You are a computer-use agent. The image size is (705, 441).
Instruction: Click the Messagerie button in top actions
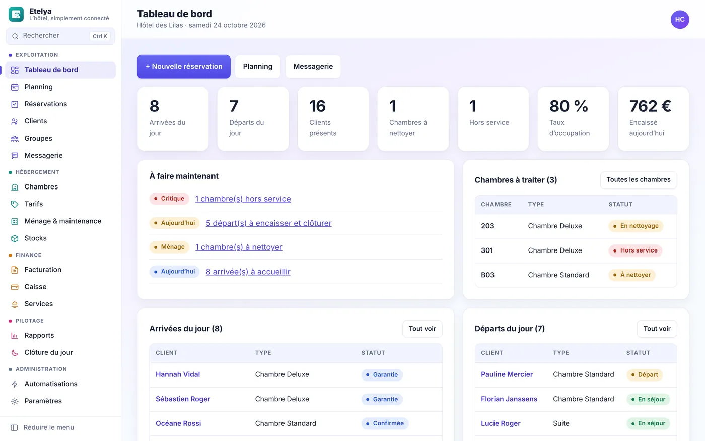313,67
